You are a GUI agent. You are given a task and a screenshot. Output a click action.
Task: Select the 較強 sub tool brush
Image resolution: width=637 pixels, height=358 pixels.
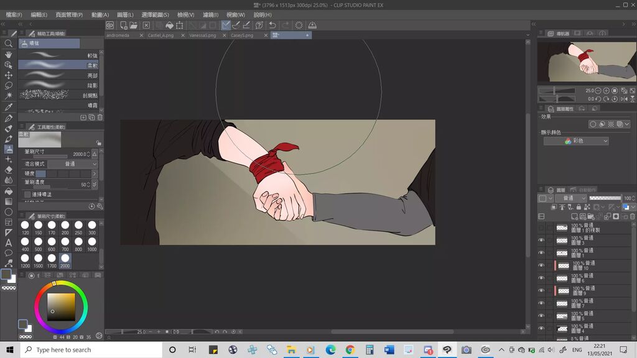[58, 55]
